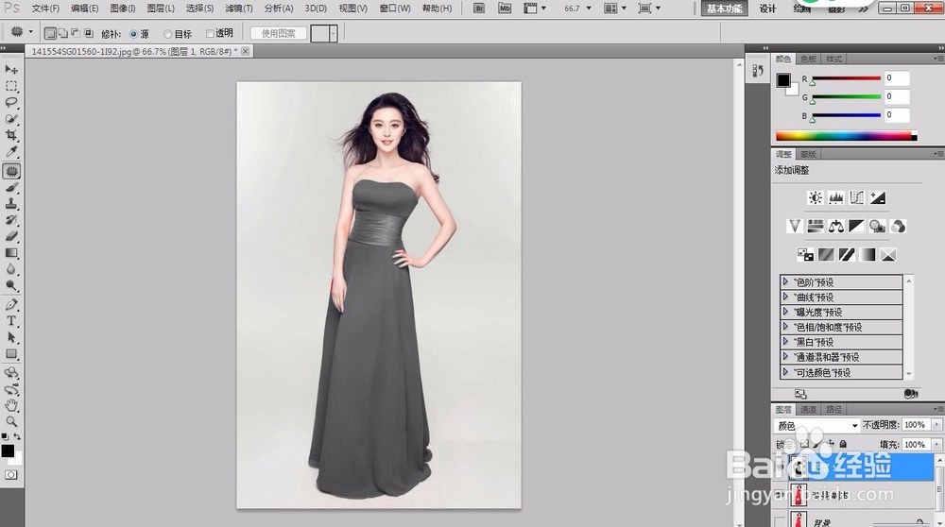Screen dimensions: 945x527
Task: Select the Blur tool
Action: click(10, 269)
